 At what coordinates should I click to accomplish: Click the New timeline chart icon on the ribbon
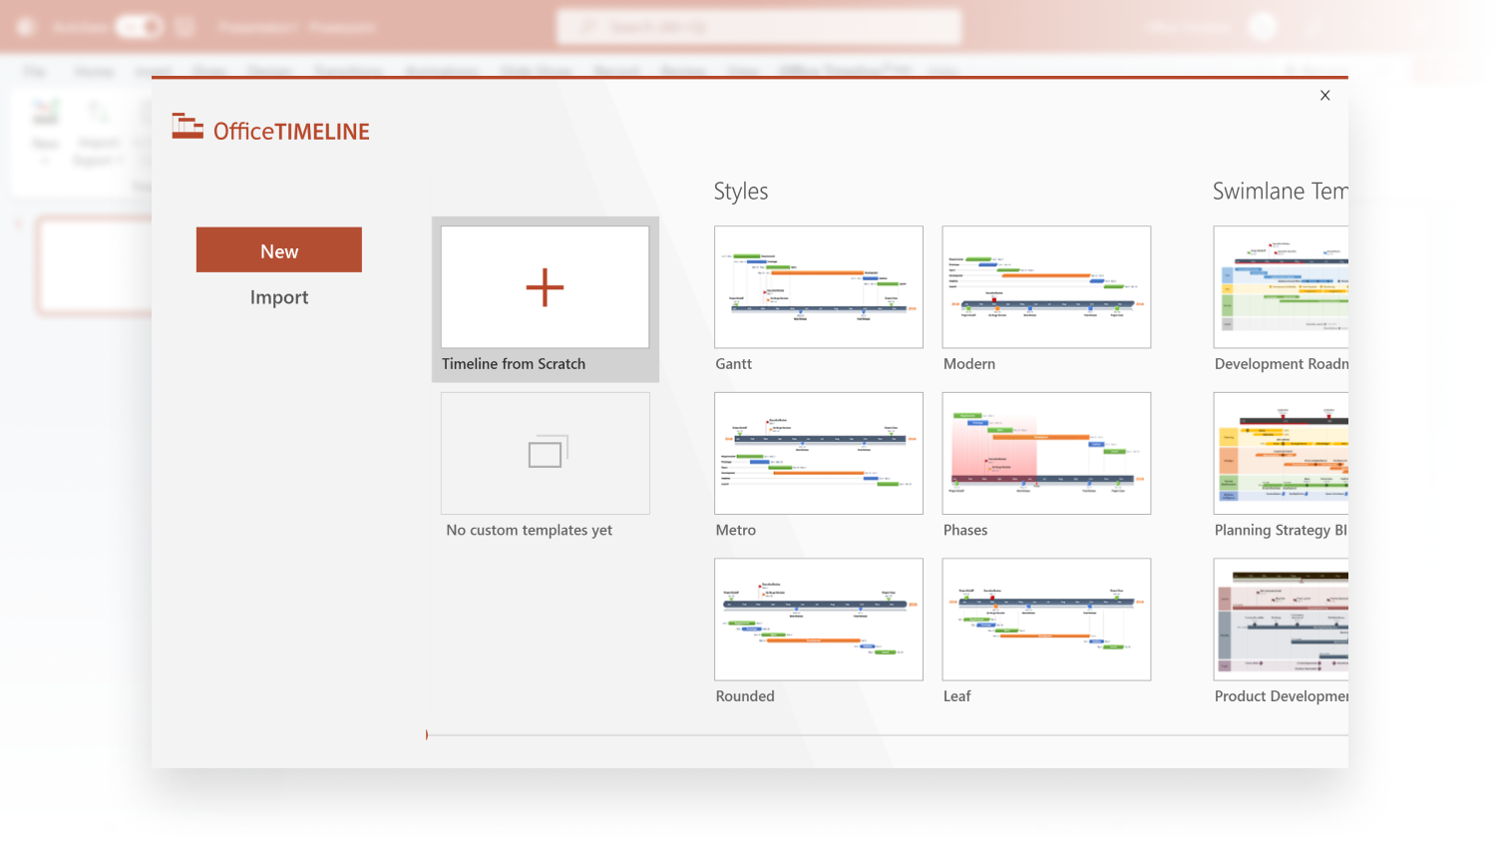point(45,113)
